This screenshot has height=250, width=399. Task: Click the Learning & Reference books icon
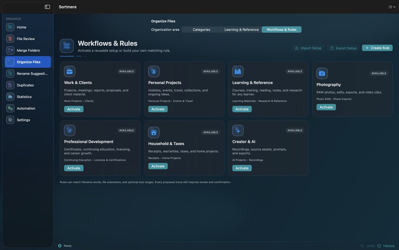click(238, 71)
